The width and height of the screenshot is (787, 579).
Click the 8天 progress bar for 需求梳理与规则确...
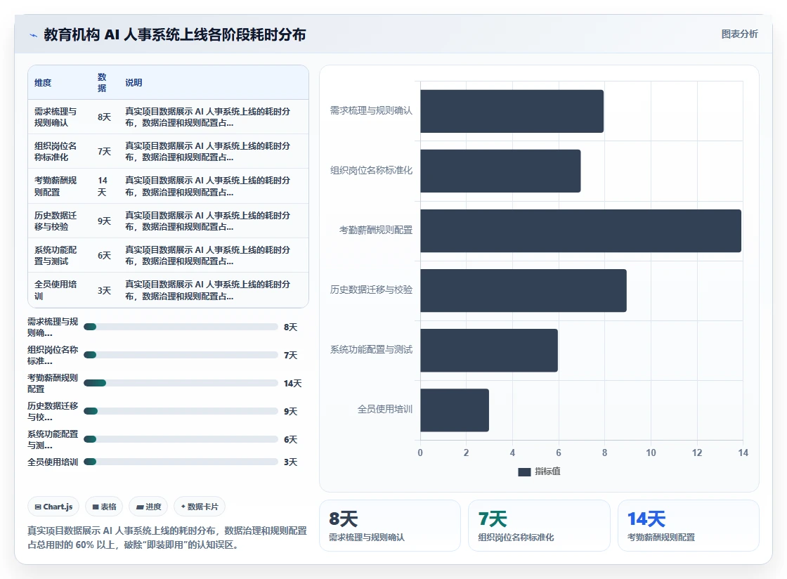pos(181,327)
